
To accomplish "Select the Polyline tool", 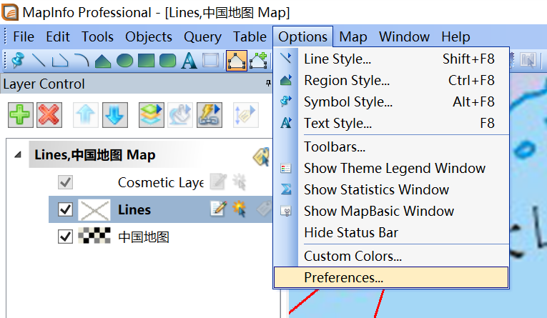I will (60, 60).
